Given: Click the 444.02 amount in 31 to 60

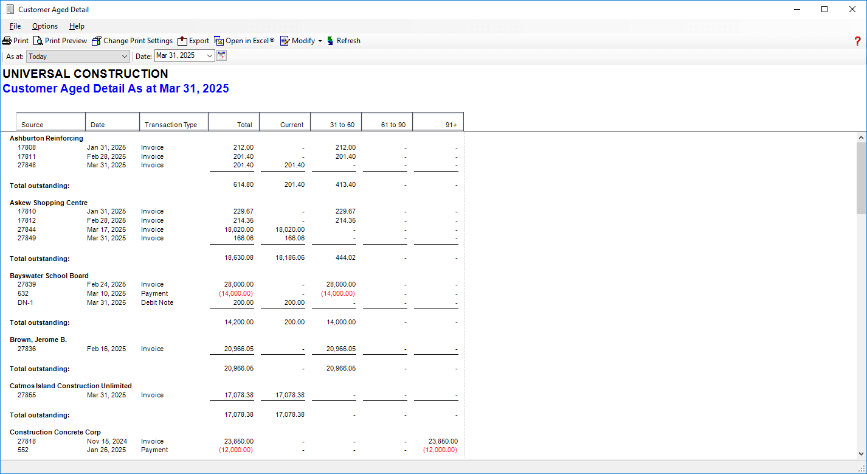Looking at the screenshot, I should point(345,257).
